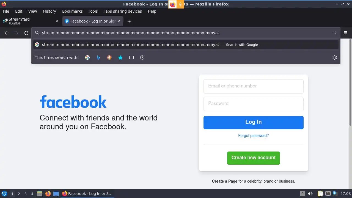352x198 pixels.
Task: Click inside the address bar text
Action: (x=130, y=33)
